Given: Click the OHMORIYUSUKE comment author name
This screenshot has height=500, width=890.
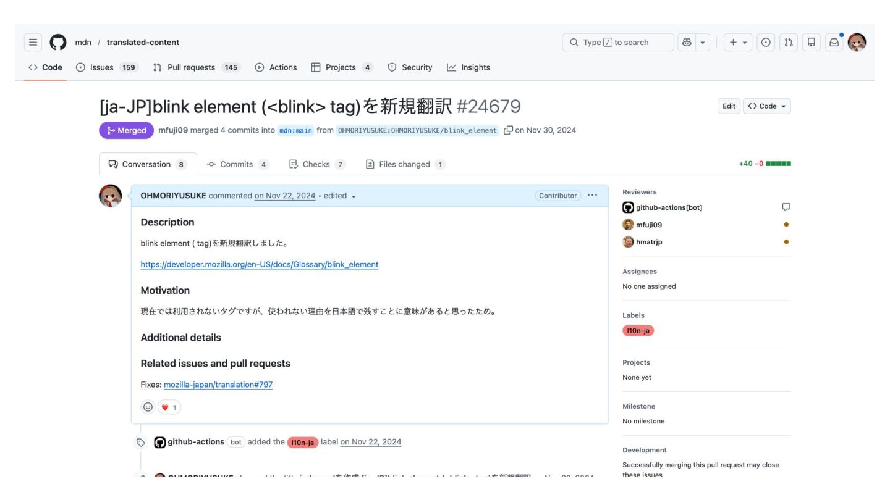Looking at the screenshot, I should 173,196.
